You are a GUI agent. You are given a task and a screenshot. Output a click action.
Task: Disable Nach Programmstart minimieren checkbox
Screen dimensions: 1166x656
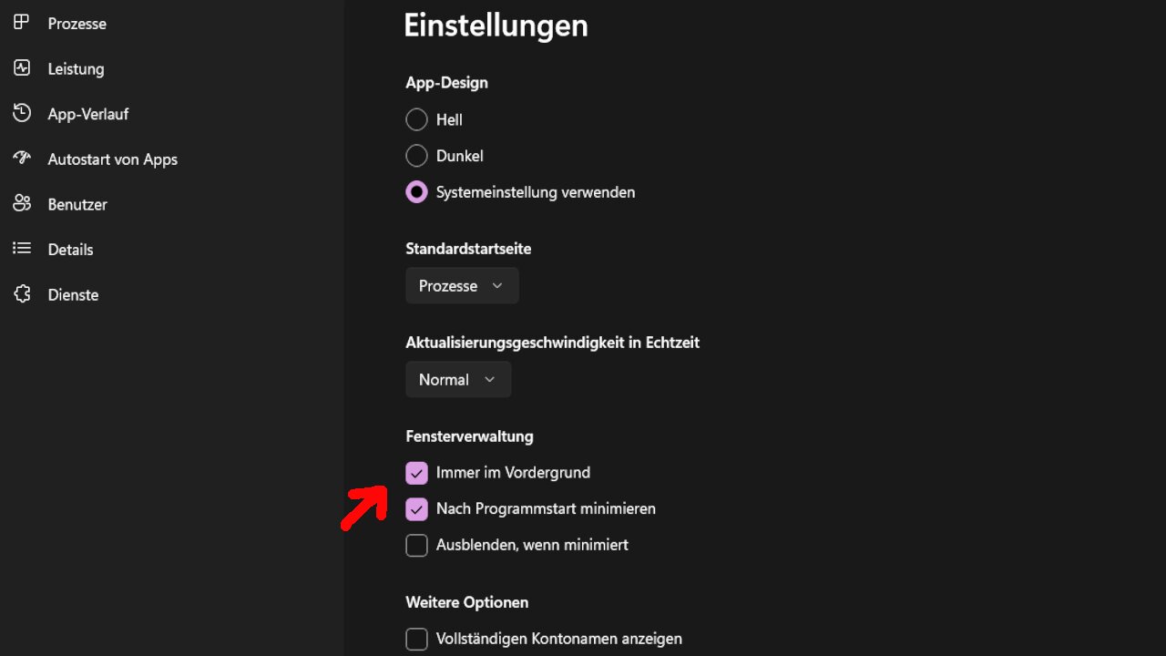416,508
